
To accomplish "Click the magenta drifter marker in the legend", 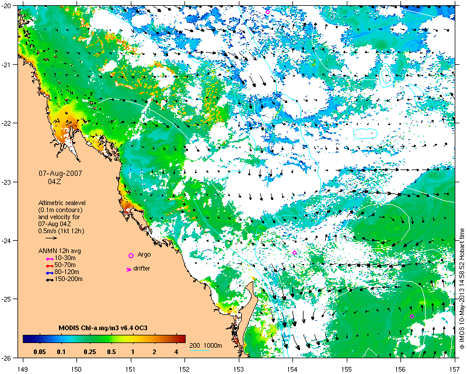I will click(129, 269).
